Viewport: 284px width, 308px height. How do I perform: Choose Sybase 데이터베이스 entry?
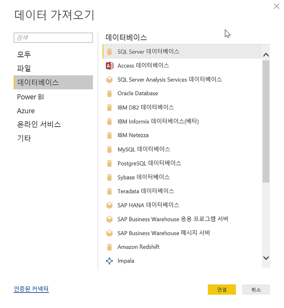pos(182,177)
